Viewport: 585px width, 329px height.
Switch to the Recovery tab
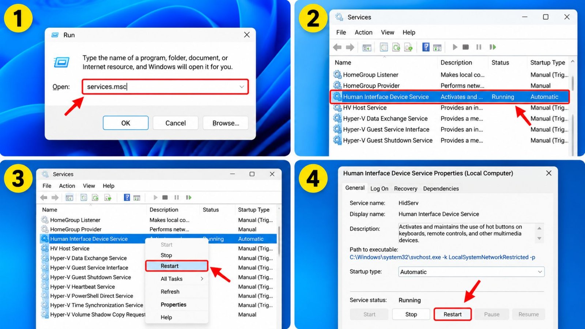coord(405,189)
